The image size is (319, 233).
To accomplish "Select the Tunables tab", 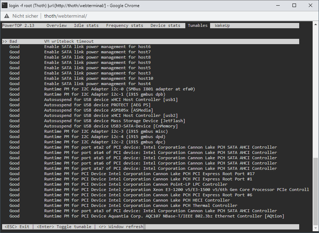I will (x=198, y=25).
